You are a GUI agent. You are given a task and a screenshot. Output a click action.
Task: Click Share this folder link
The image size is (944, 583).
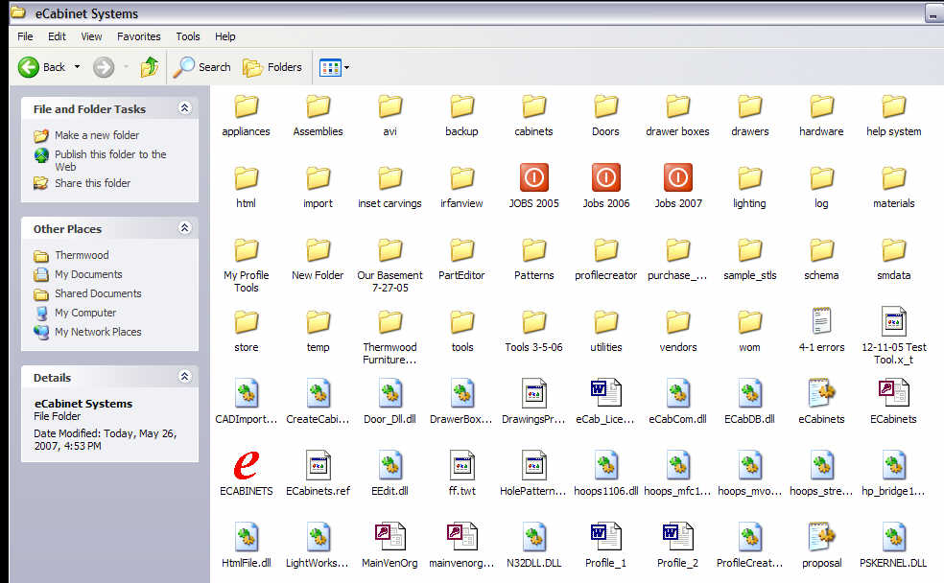coord(93,183)
